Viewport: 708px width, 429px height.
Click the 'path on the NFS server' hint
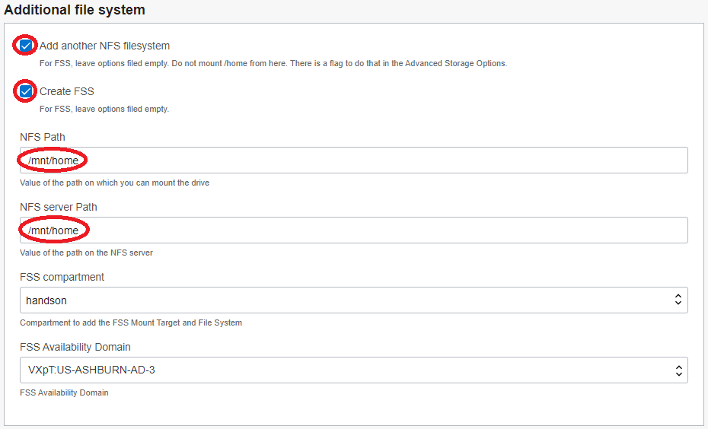point(86,253)
